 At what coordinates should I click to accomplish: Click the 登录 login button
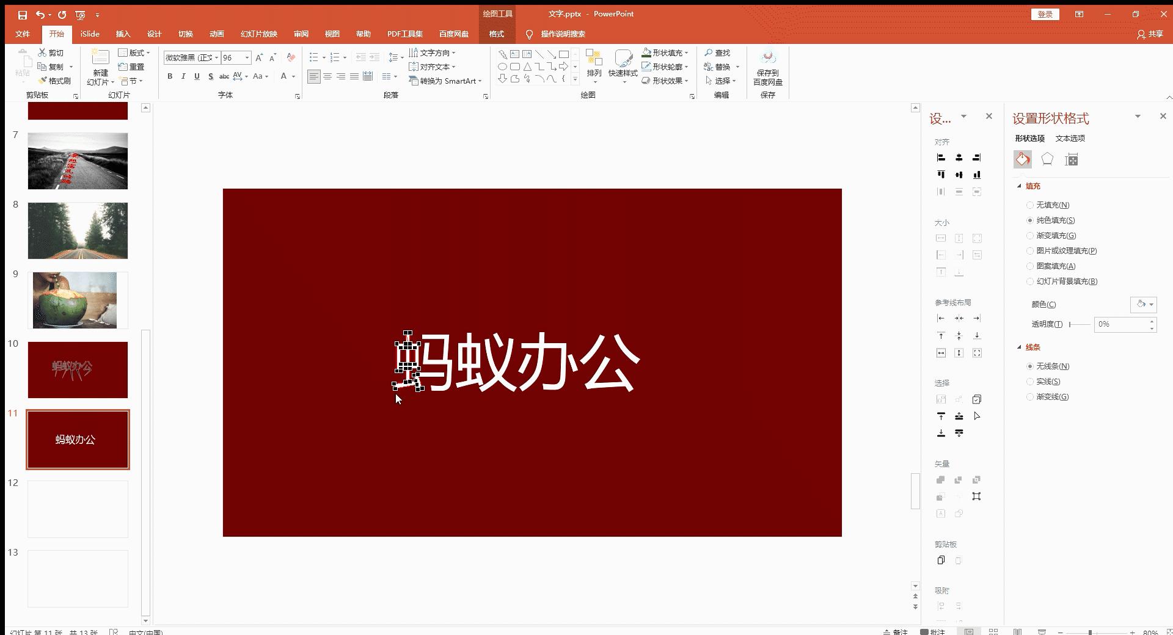1045,13
